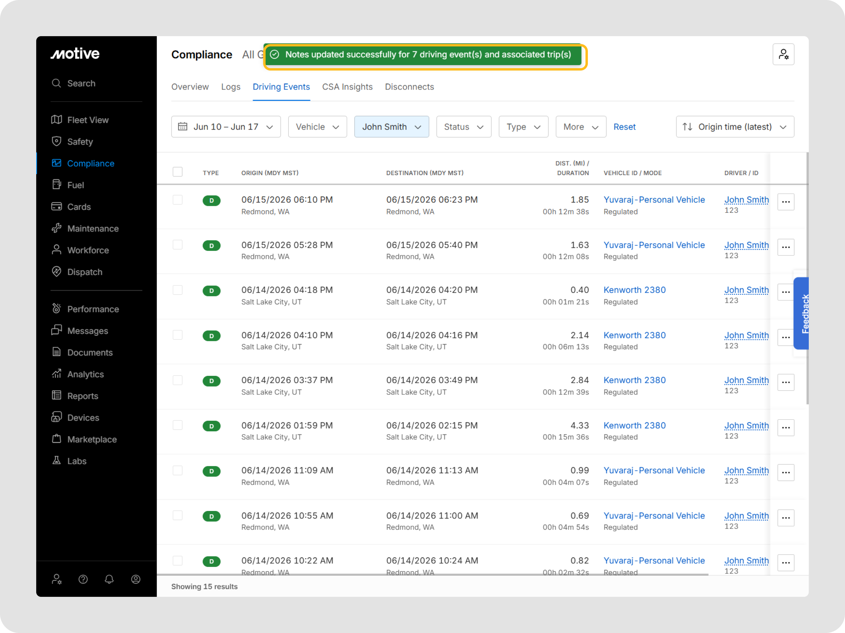845x633 pixels.
Task: Expand the Status filter dropdown
Action: tap(464, 127)
